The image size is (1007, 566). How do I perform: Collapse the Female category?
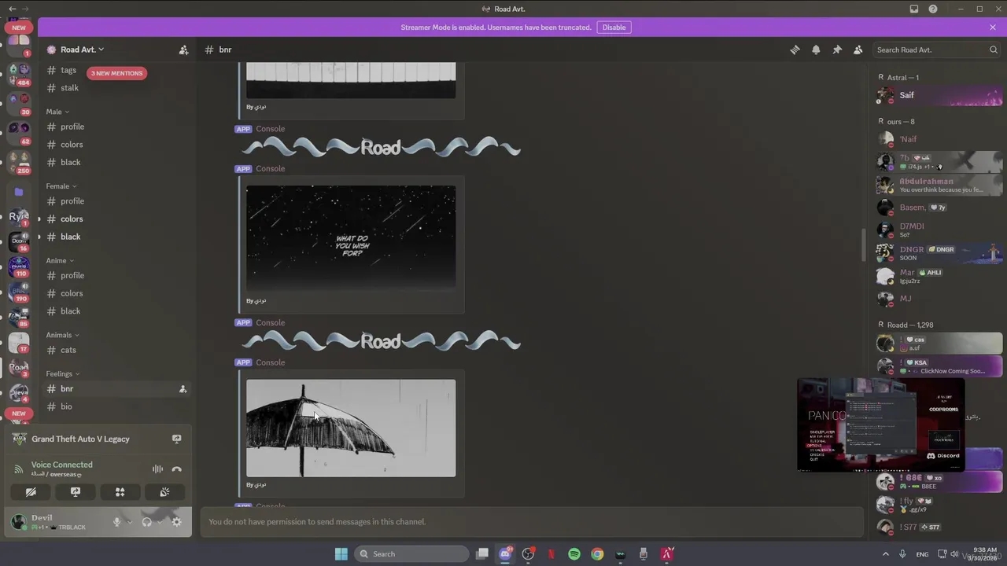(x=61, y=186)
